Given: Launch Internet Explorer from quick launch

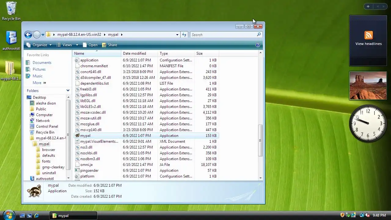Looking at the screenshot, I should 37,215.
